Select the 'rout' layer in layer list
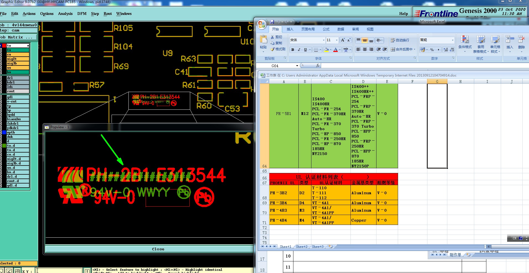Screen dimensions: 529x273 18,91
